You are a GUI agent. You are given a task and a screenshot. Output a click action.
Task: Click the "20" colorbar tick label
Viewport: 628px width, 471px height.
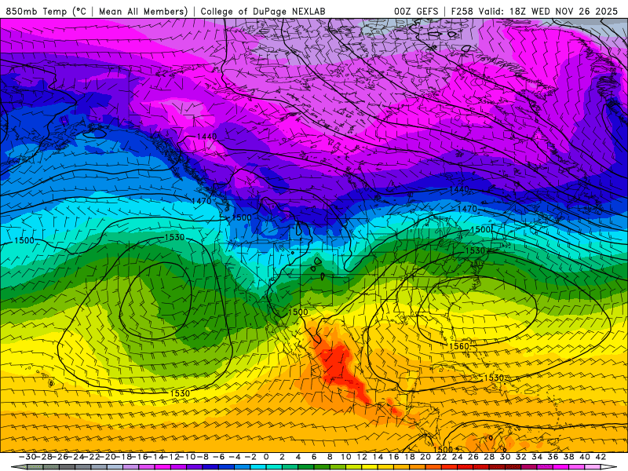tap(425, 457)
